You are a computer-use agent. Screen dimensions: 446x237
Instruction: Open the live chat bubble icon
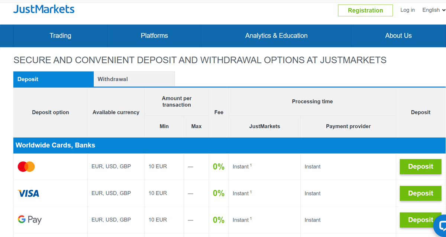[x=440, y=225]
